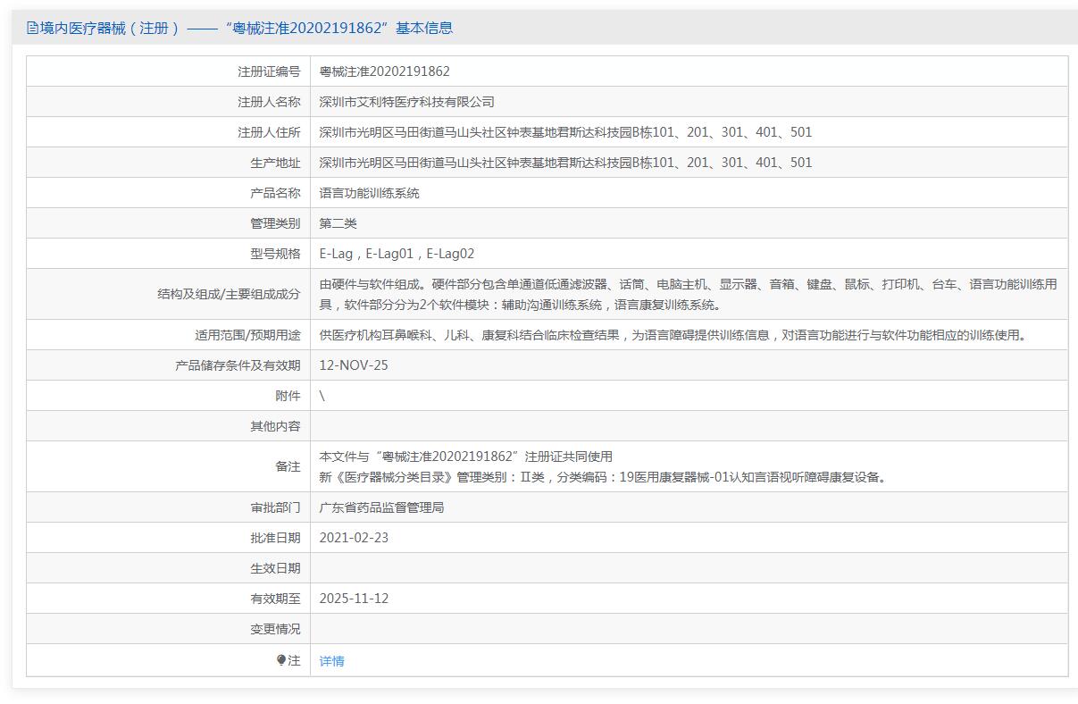The width and height of the screenshot is (1078, 704).
Task: Open the 详情 link
Action: (x=331, y=661)
